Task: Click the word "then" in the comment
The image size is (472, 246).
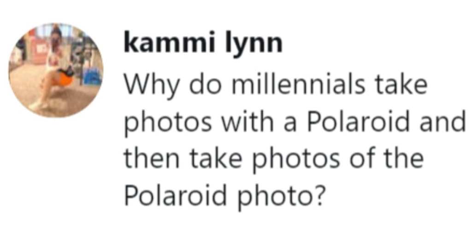Action: pos(152,158)
